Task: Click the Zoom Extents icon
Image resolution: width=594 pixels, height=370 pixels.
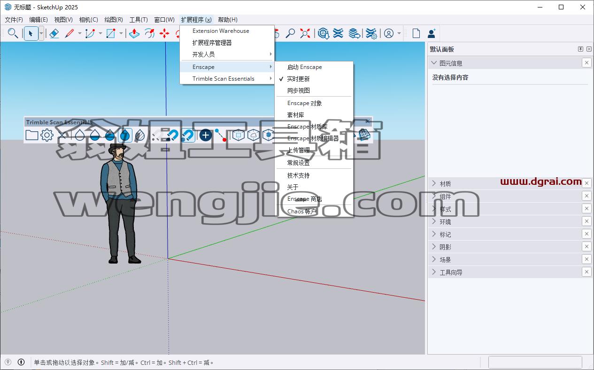Action: 305,33
